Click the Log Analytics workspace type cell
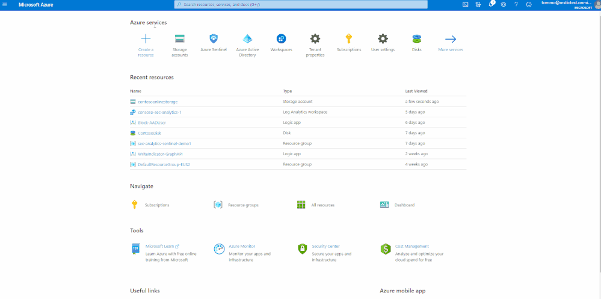The width and height of the screenshot is (601, 299). (x=305, y=112)
